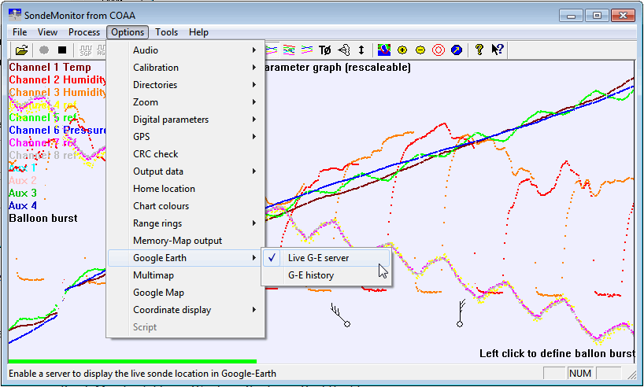Image resolution: width=644 pixels, height=387 pixels.
Task: Click the open file folder icon
Action: [22, 50]
